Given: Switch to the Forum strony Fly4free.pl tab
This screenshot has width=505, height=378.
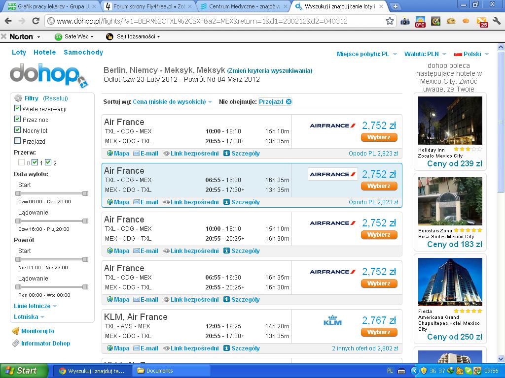Looking at the screenshot, I should (148, 6).
